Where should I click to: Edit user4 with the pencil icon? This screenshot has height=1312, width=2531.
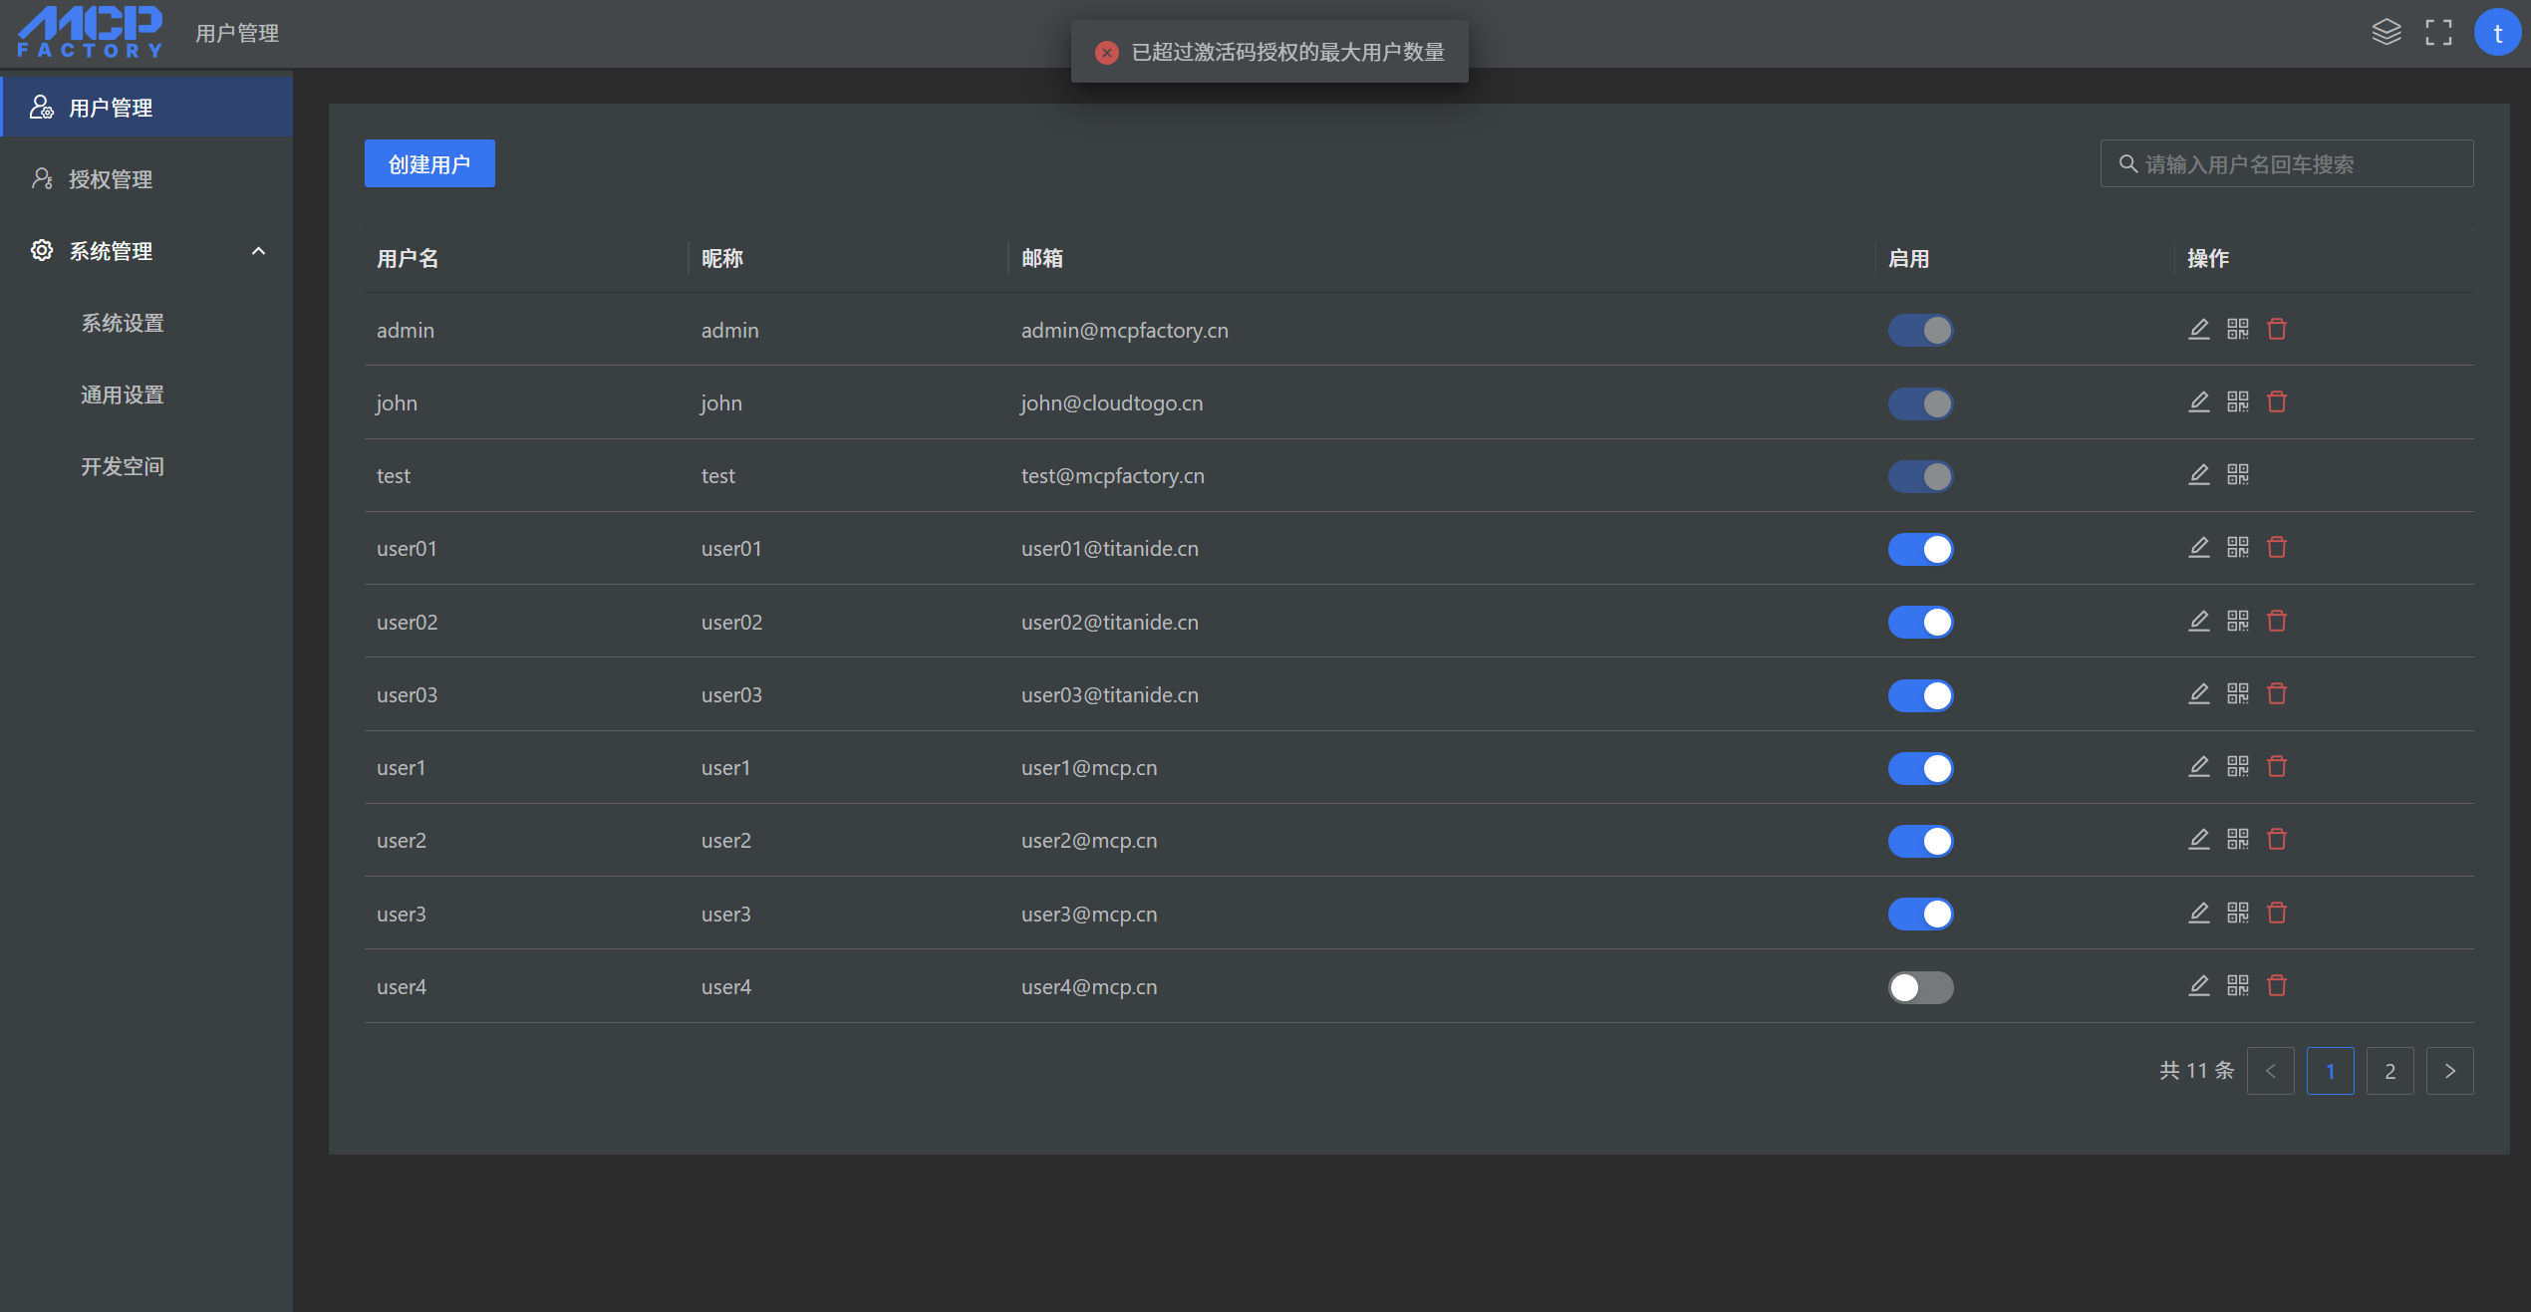tap(2198, 985)
